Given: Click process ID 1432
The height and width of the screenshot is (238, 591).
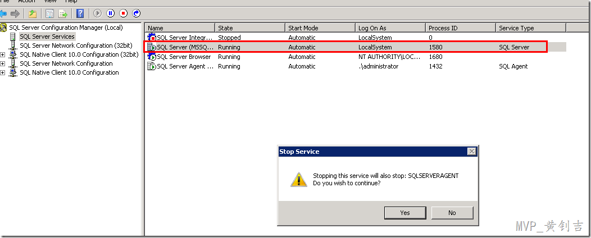Looking at the screenshot, I should pos(436,66).
